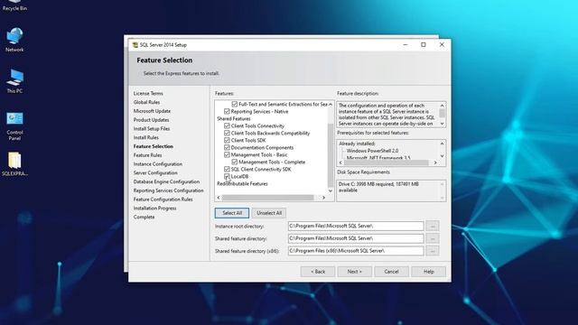Click the Select All button

tap(232, 213)
